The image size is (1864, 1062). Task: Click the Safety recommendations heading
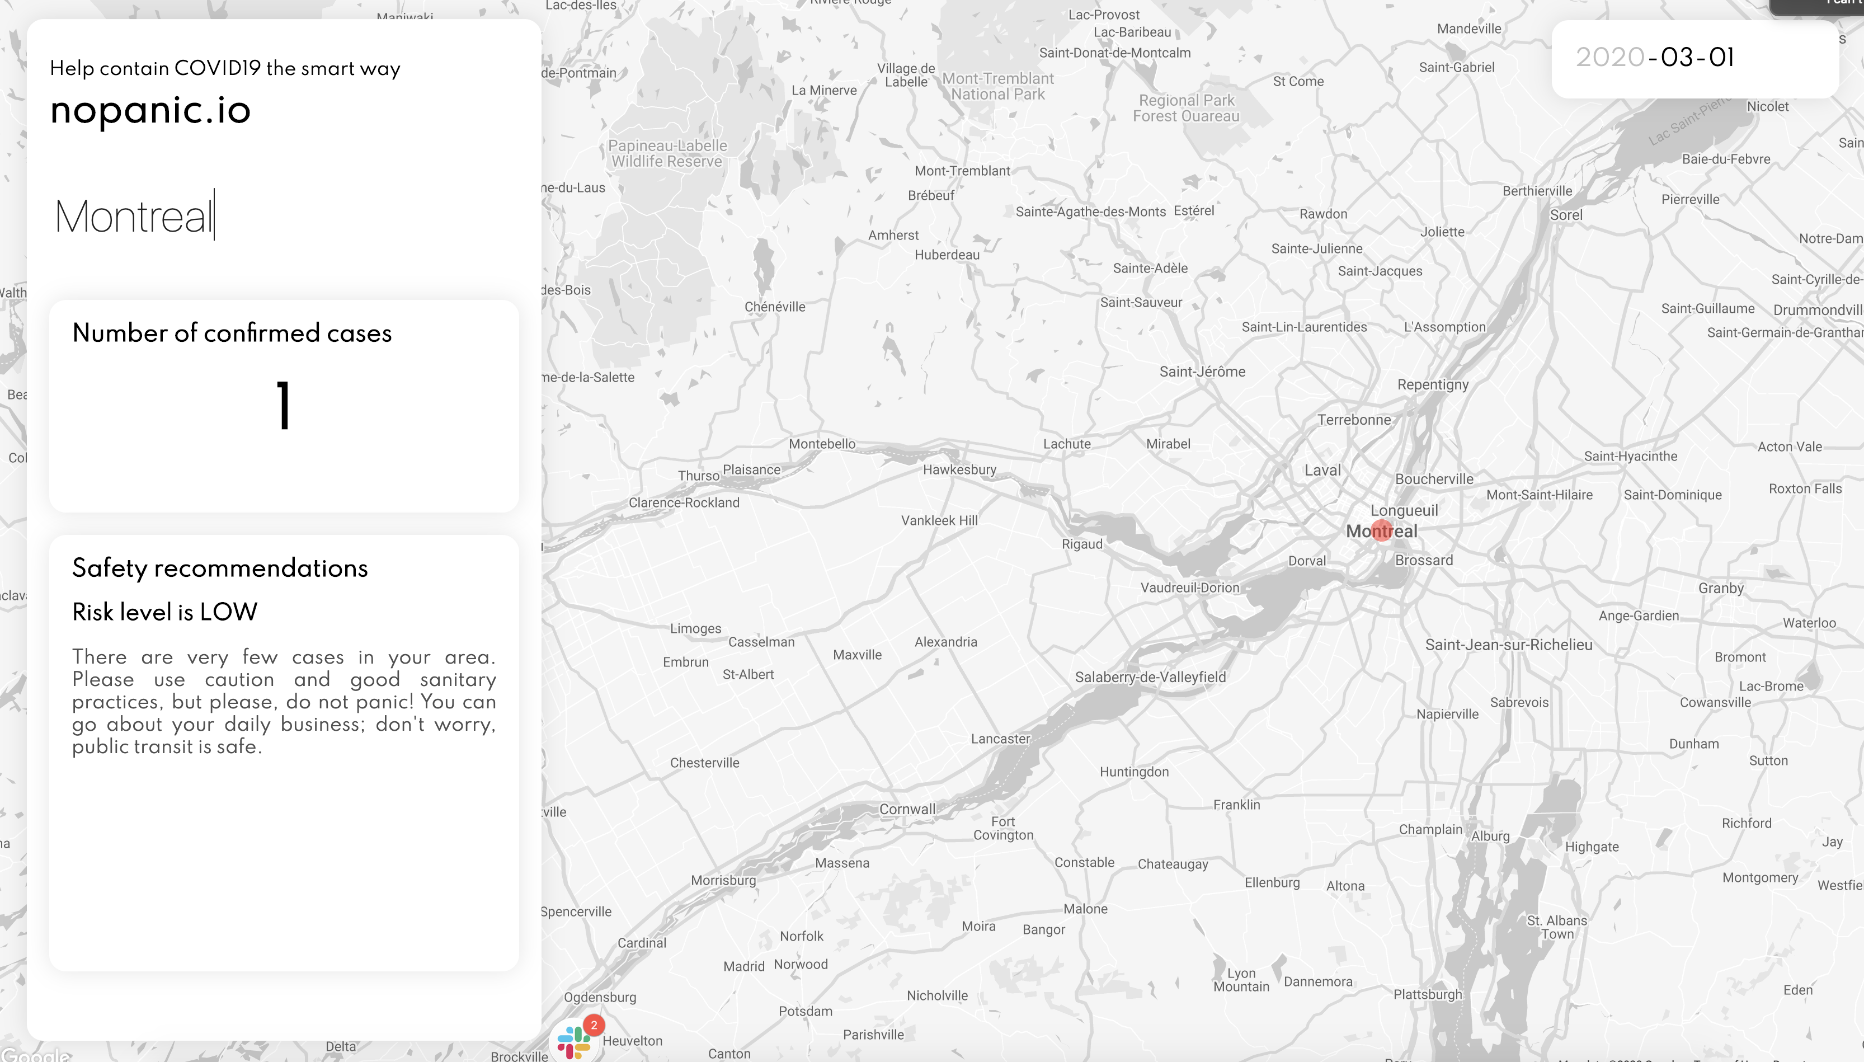click(x=220, y=568)
